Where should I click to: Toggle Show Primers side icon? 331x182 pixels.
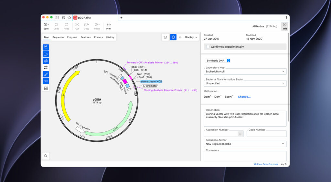click(x=46, y=61)
